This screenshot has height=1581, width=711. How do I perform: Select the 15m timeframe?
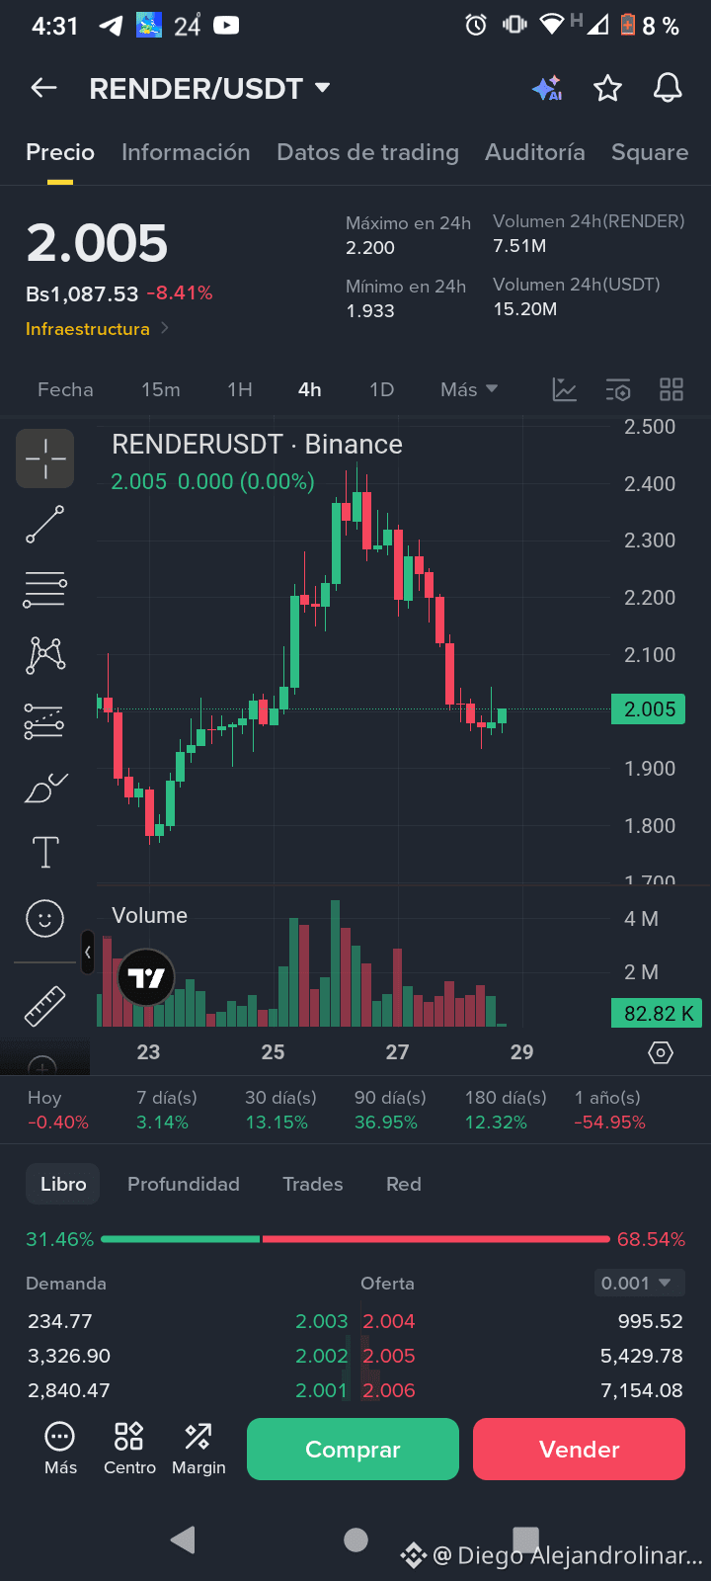(x=161, y=389)
